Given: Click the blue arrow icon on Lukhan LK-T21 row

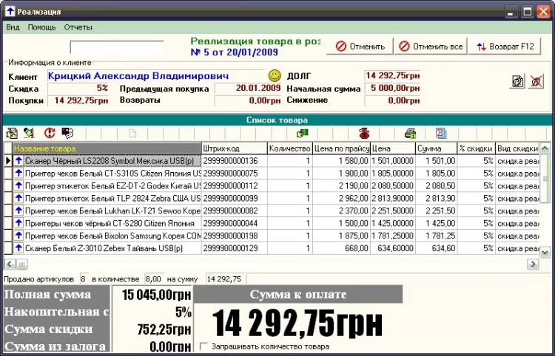Looking at the screenshot, I should 18,210.
